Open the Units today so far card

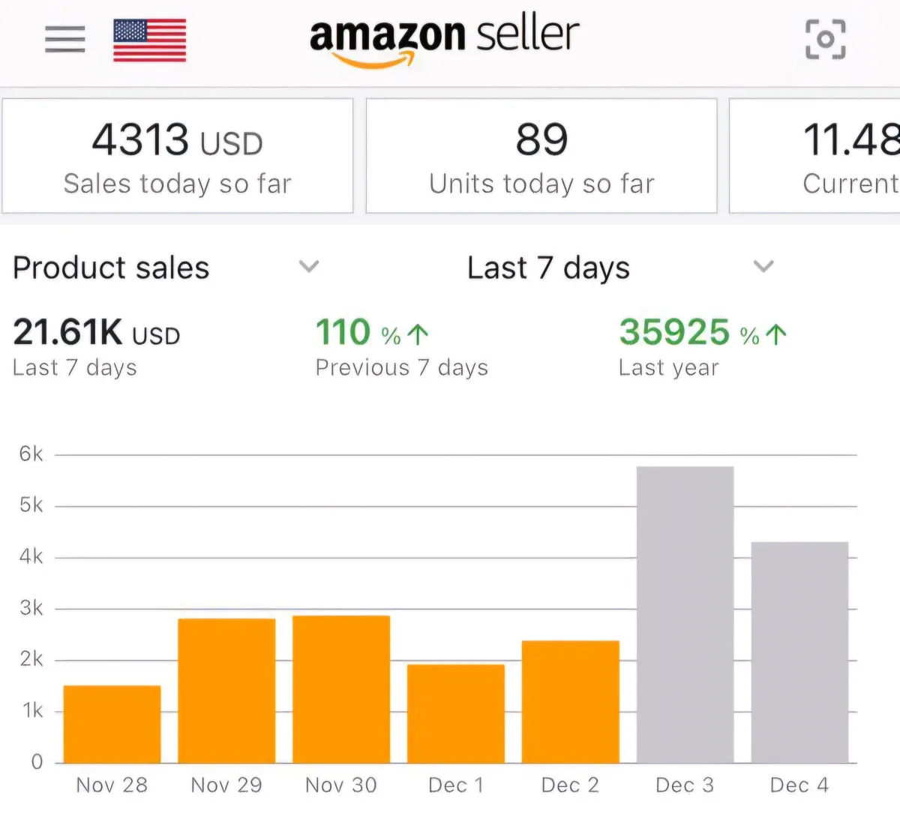[541, 156]
